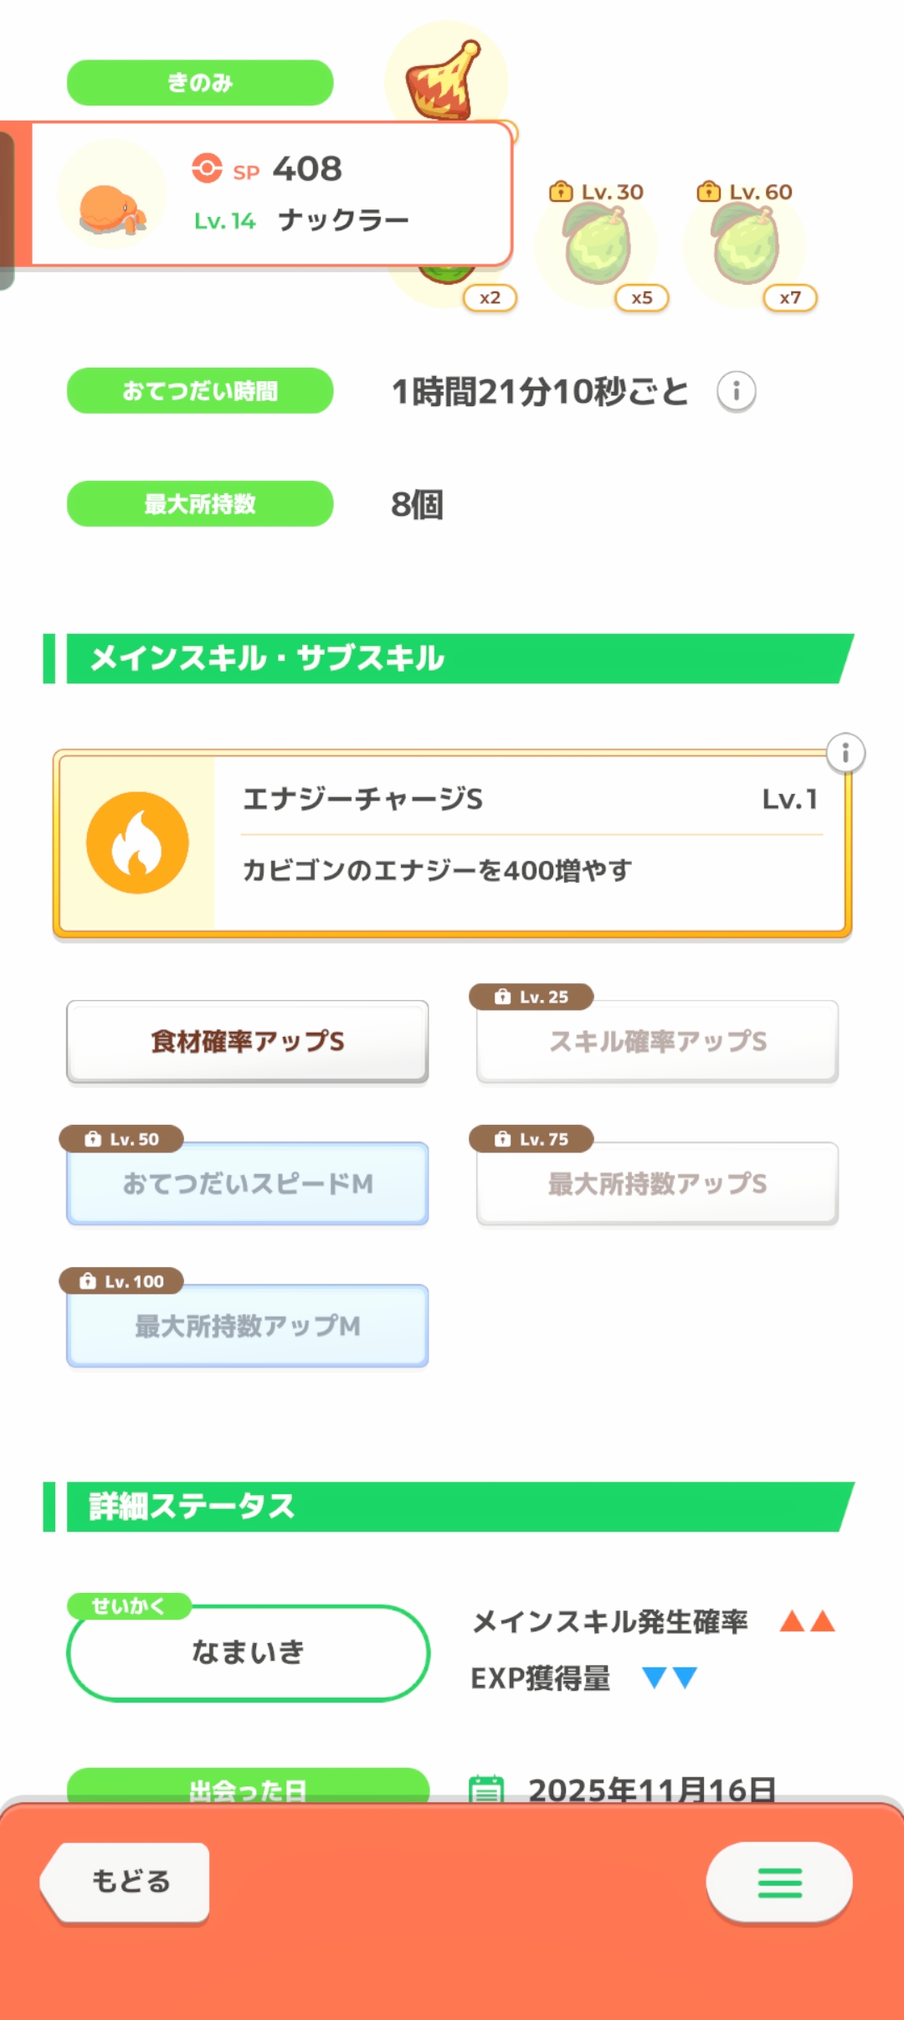Open the main skill info icon

[845, 753]
